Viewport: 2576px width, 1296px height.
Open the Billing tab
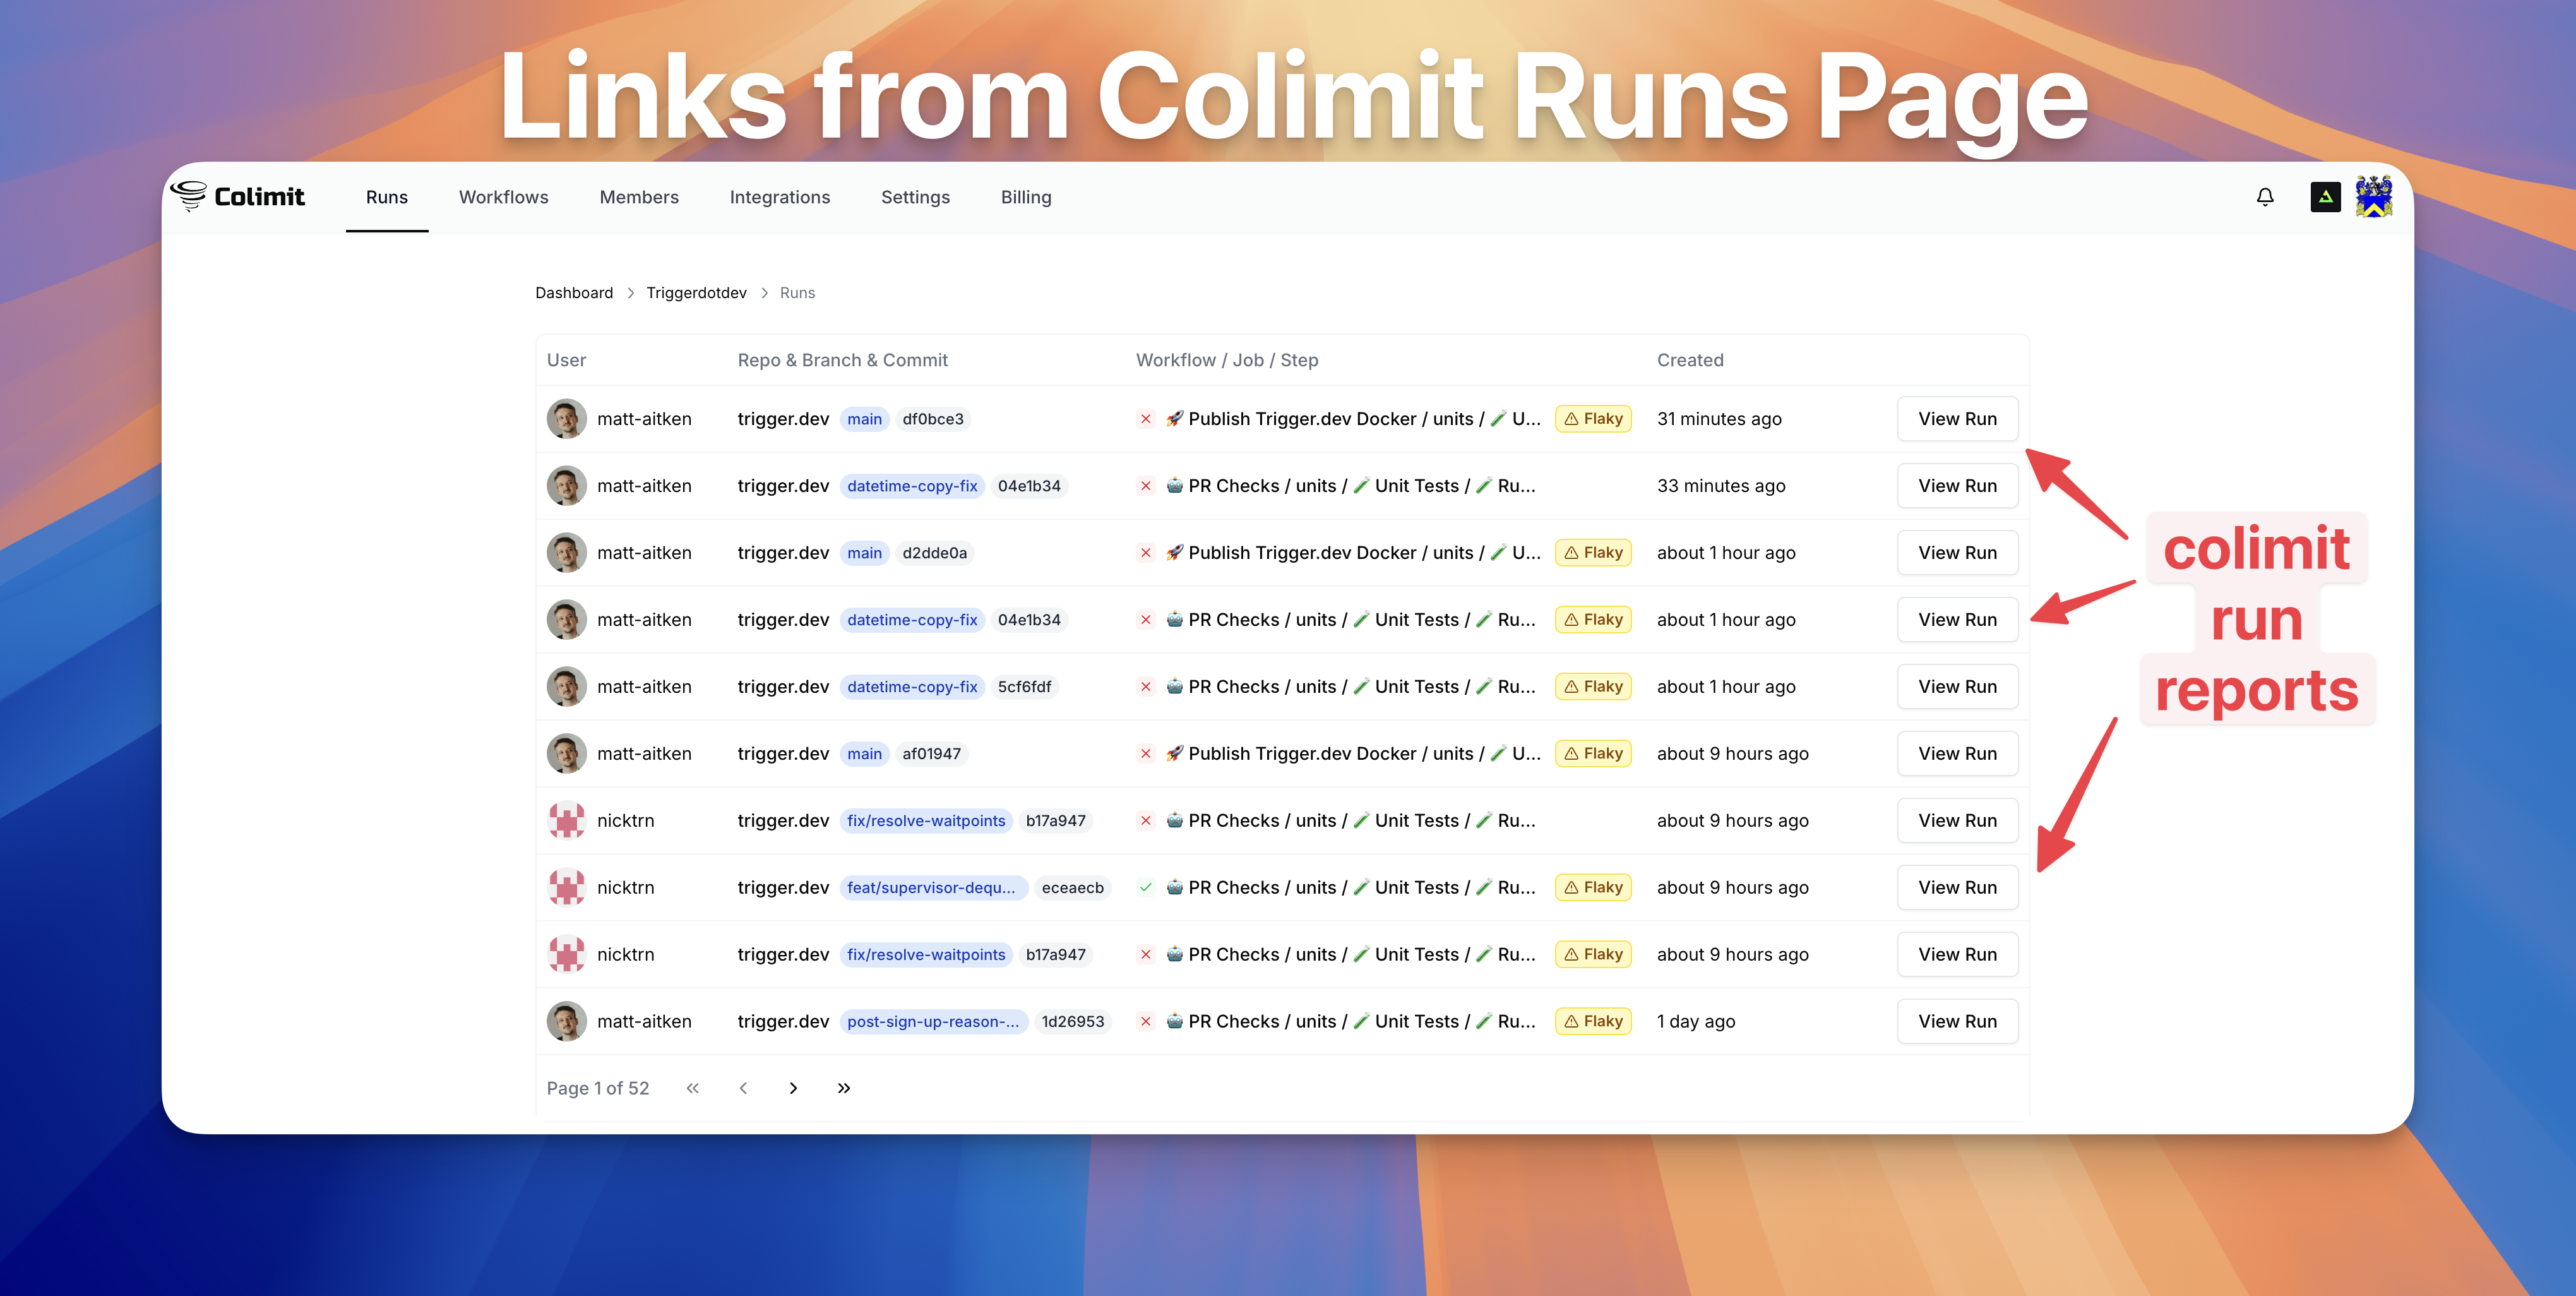[x=1026, y=197]
